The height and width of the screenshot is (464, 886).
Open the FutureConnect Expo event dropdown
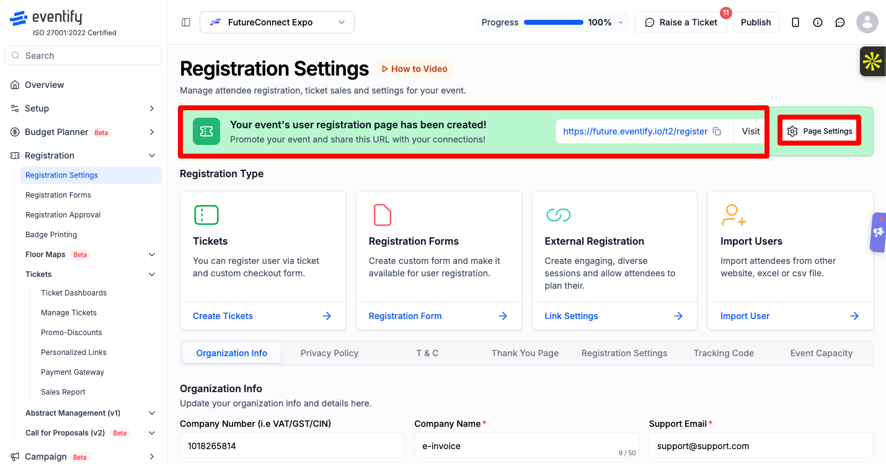[x=277, y=22]
